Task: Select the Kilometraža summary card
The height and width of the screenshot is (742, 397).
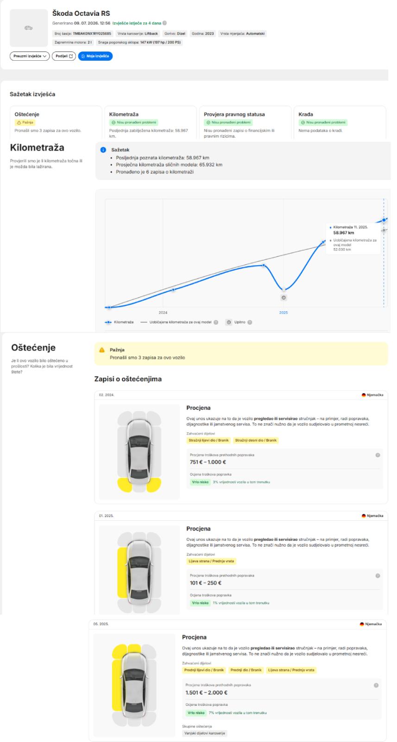Action: 151,122
